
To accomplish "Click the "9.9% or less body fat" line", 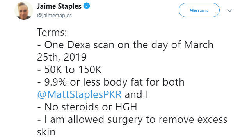I will click(x=111, y=82).
